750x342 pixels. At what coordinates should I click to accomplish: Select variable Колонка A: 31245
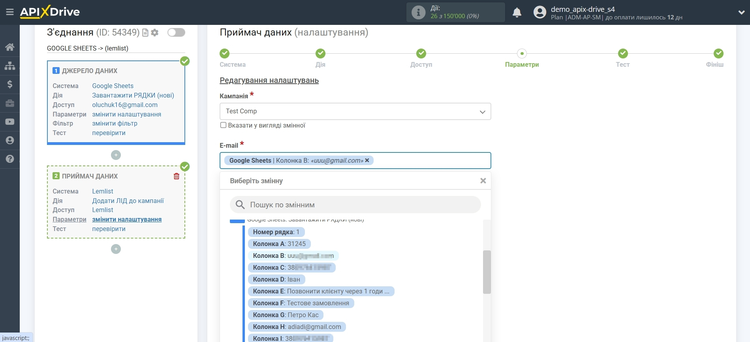279,244
